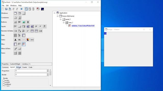This screenshot has height=91, width=163.
Task: Undo the last action via toolbar
Action: coord(13,9)
